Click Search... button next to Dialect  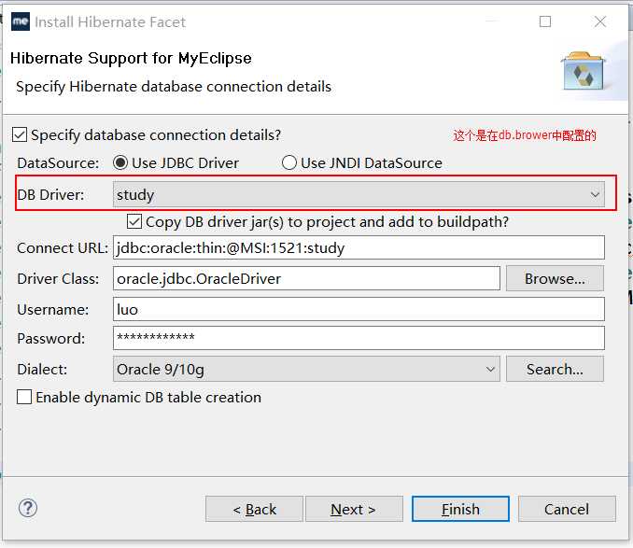coord(555,369)
